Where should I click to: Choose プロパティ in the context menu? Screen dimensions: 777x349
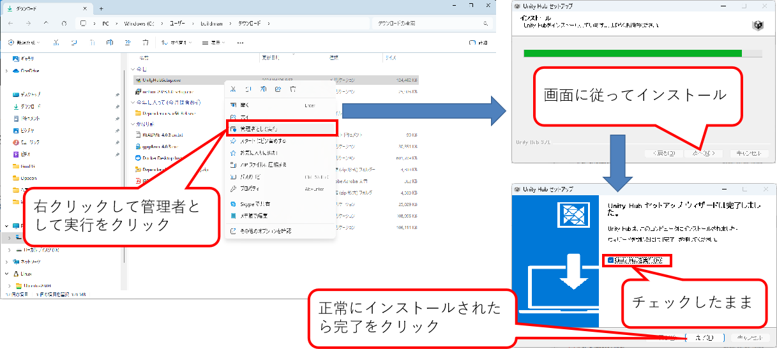(280, 189)
